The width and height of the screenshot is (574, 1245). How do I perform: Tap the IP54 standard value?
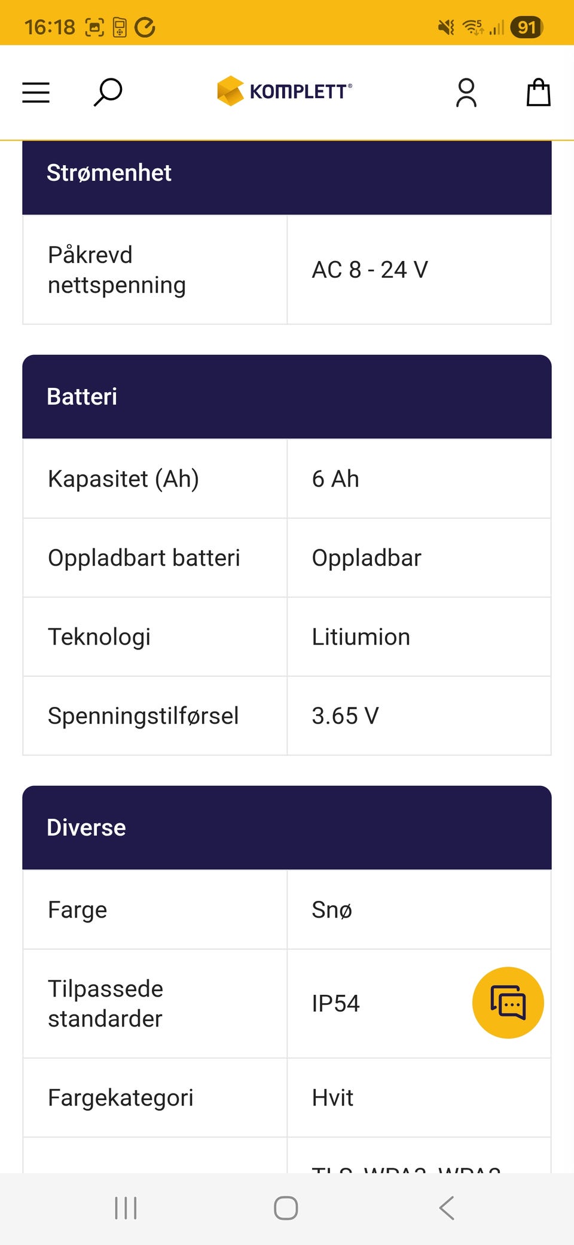[x=336, y=1004]
